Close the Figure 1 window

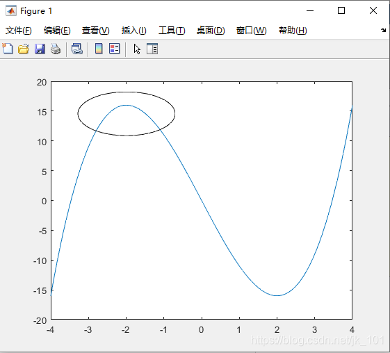click(373, 10)
